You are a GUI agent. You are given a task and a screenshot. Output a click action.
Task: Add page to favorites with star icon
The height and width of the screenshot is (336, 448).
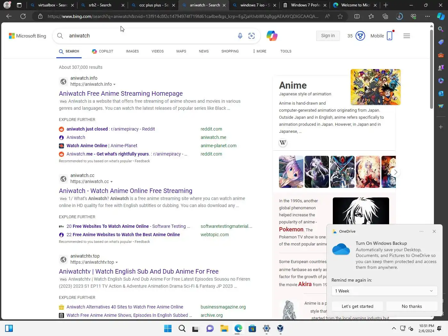pyautogui.click(x=340, y=16)
